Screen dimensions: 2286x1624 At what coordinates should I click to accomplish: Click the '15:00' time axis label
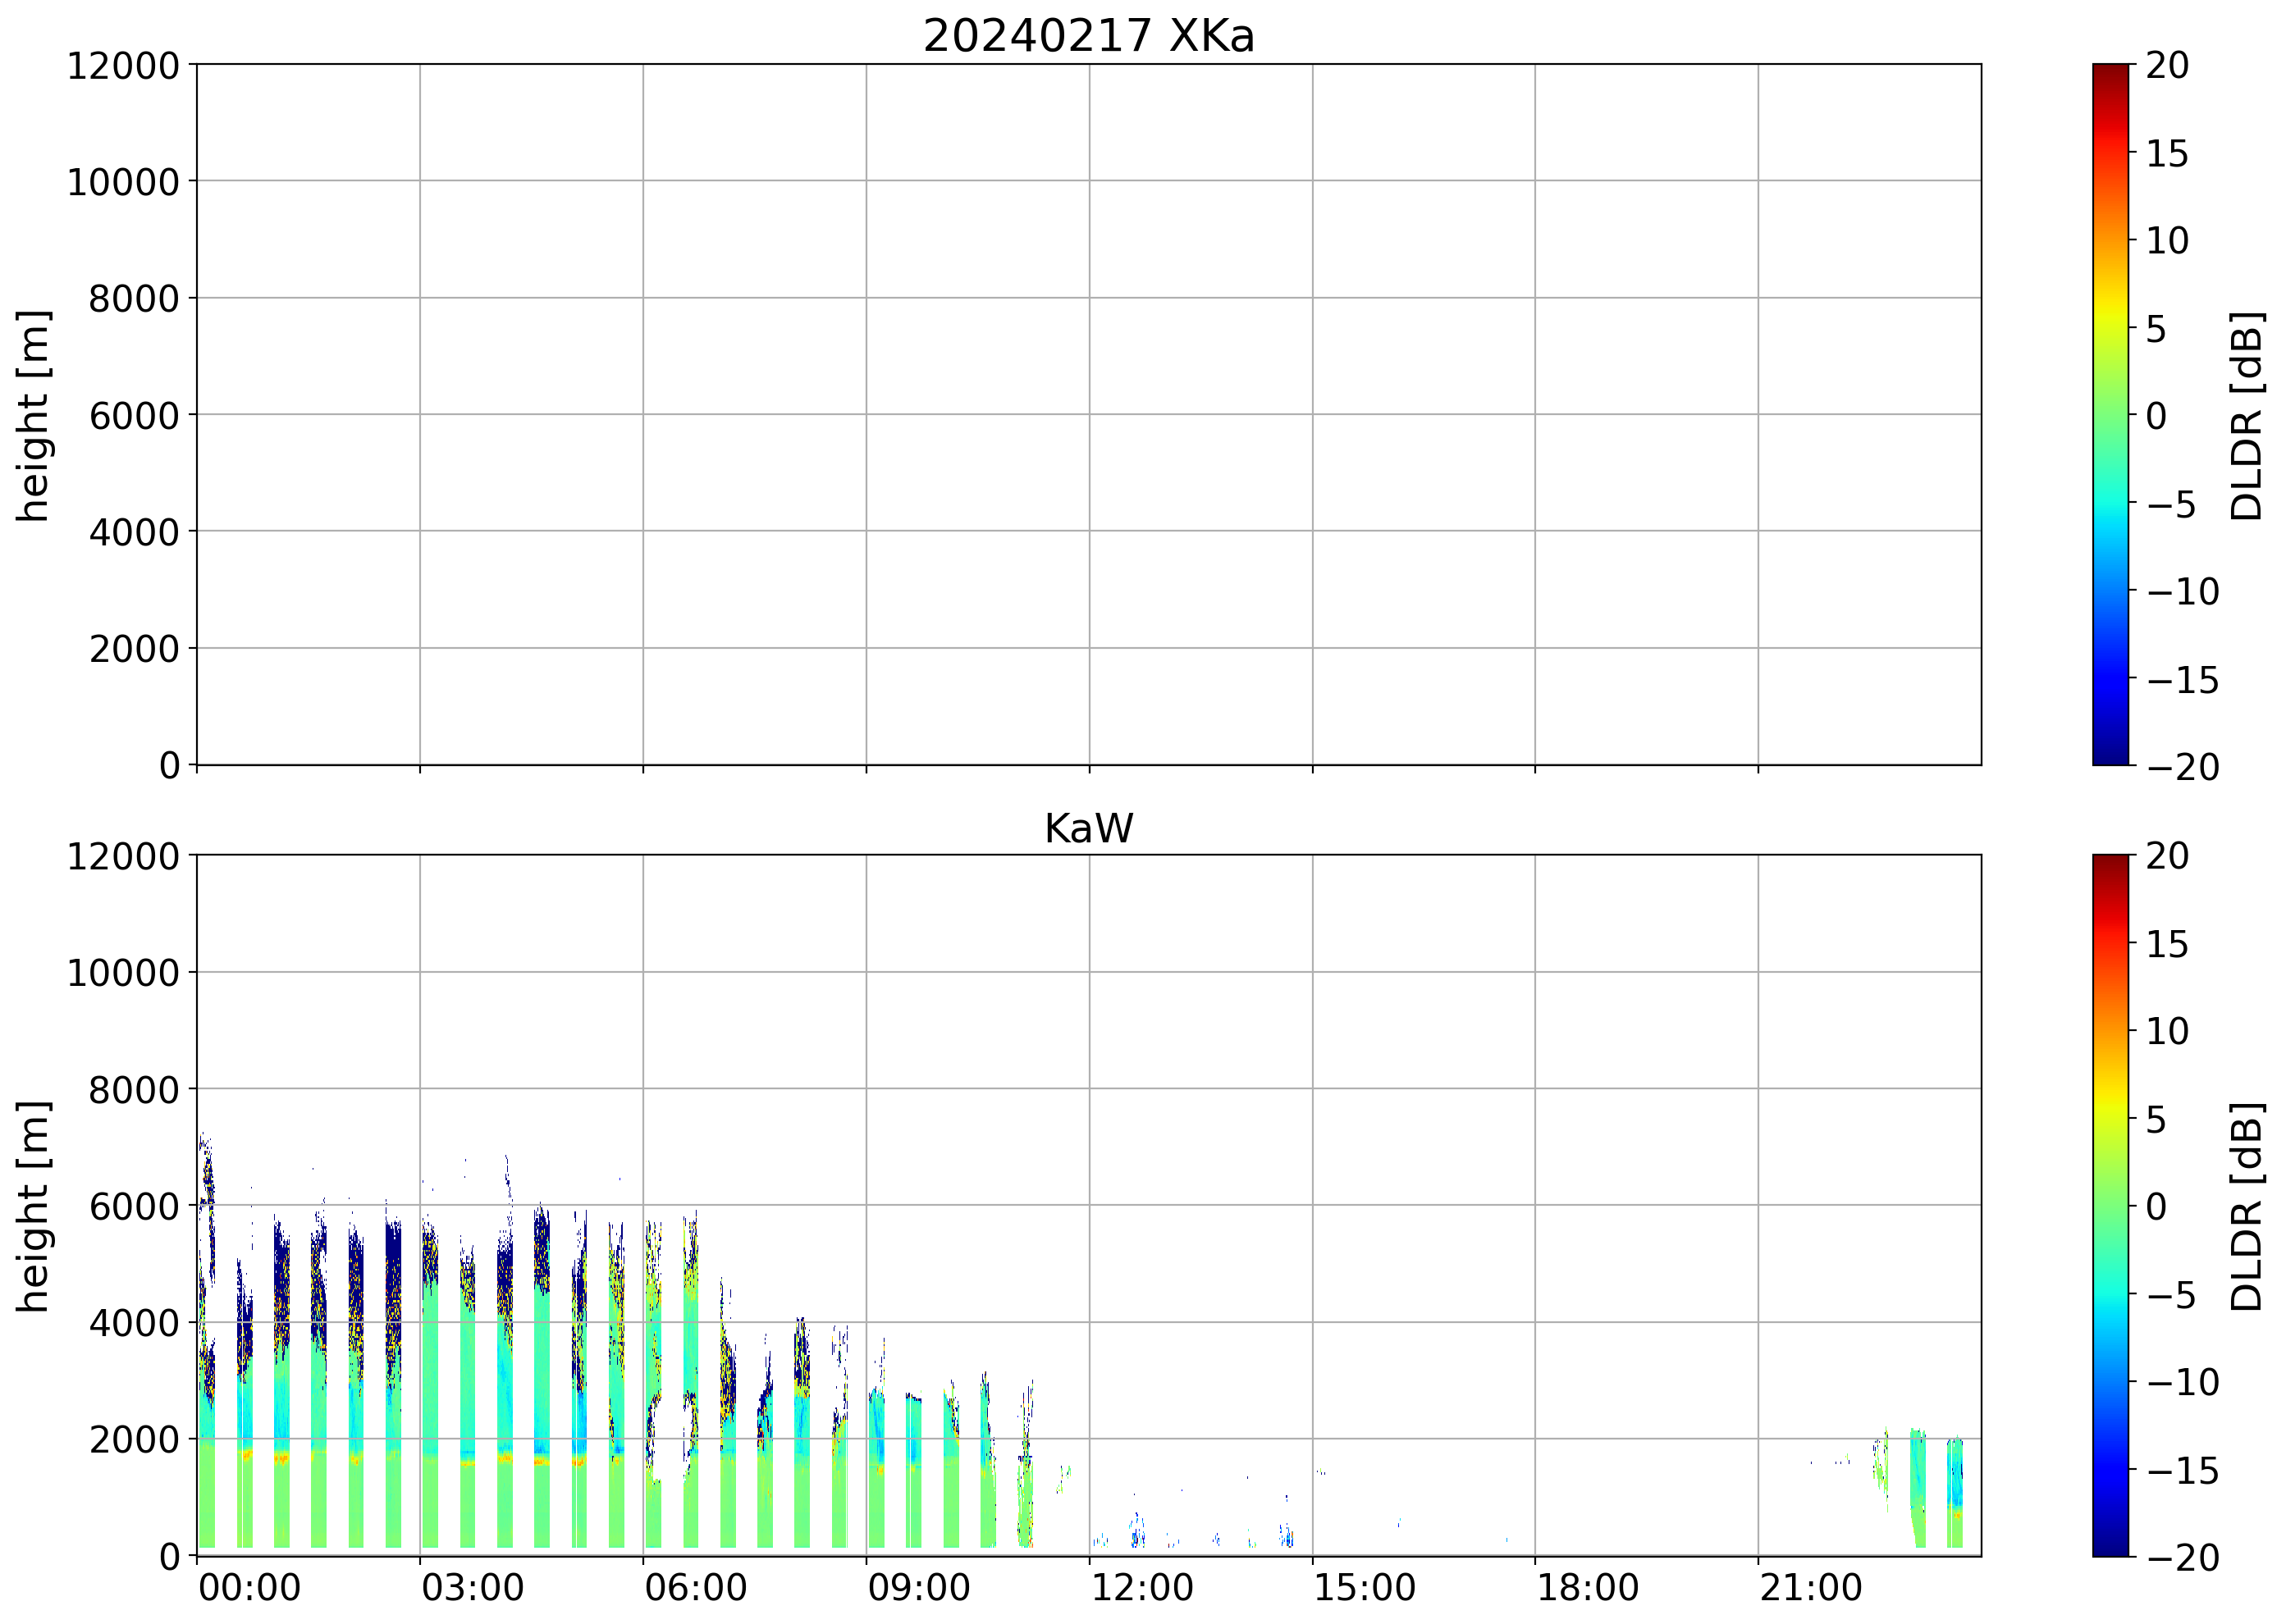(1364, 1588)
